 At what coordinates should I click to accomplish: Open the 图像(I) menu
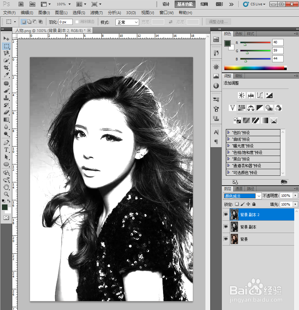pos(44,13)
